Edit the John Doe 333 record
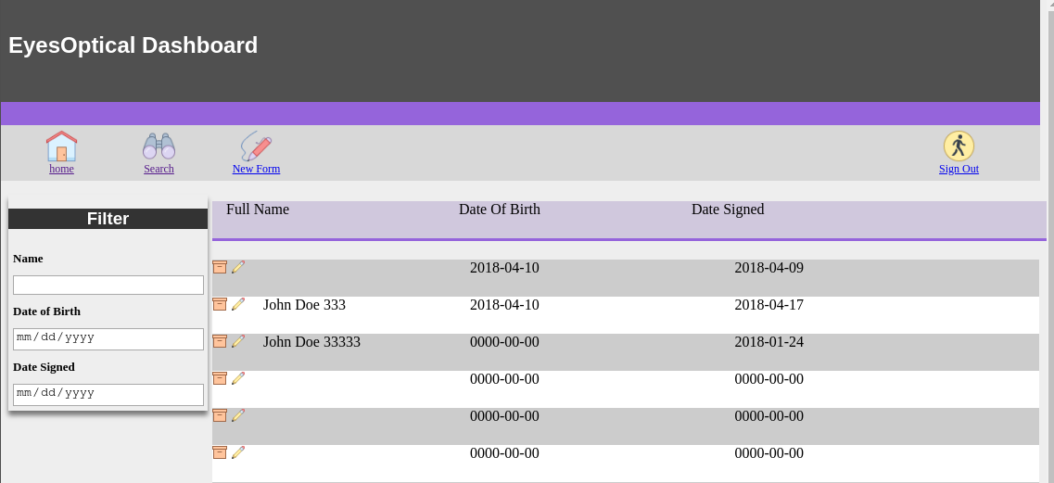The image size is (1054, 483). click(x=238, y=304)
